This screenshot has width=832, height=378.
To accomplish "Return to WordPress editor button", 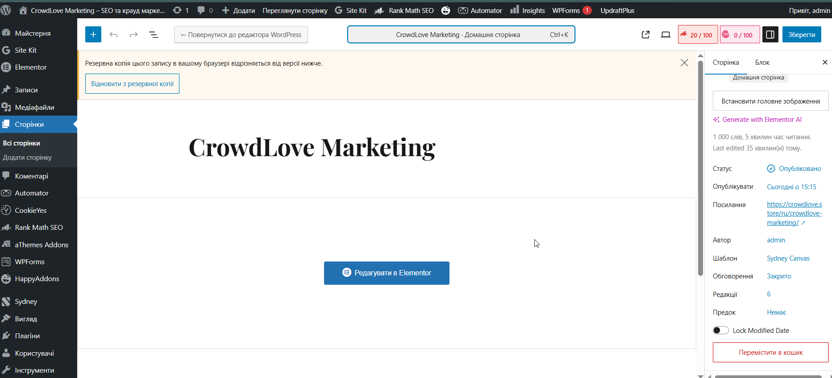I will click(x=241, y=34).
